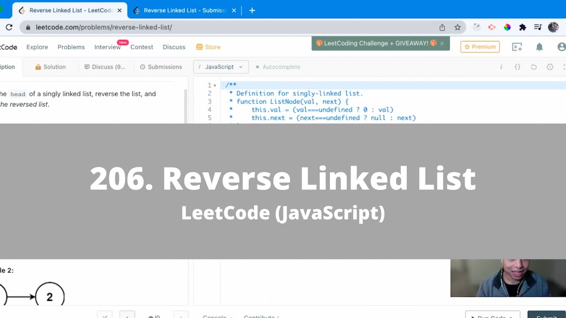Toggle the Autocomplete option
The width and height of the screenshot is (566, 318).
tap(278, 67)
